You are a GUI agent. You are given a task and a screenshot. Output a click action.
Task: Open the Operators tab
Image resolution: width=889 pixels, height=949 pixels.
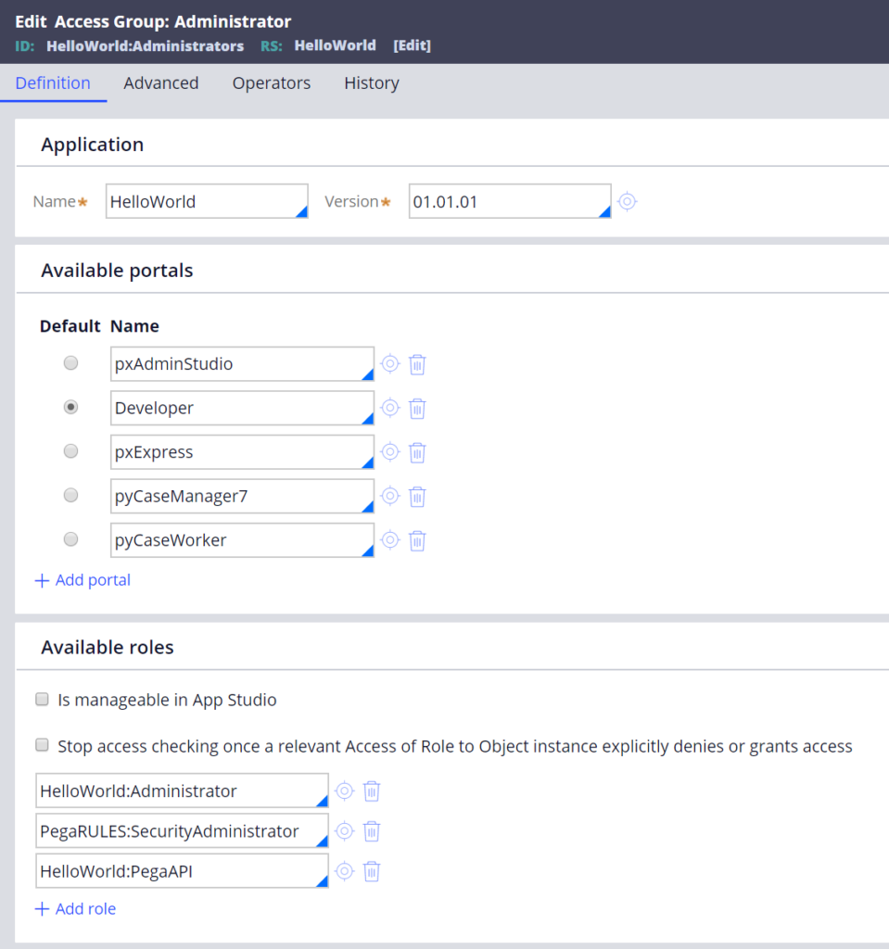pyautogui.click(x=272, y=82)
